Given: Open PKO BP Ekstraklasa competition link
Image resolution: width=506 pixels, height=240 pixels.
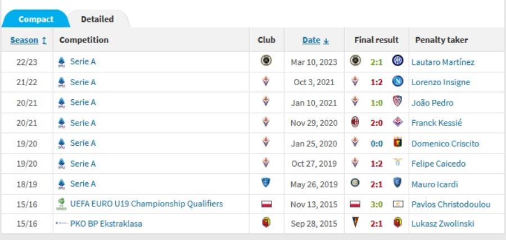Looking at the screenshot, I should (106, 224).
